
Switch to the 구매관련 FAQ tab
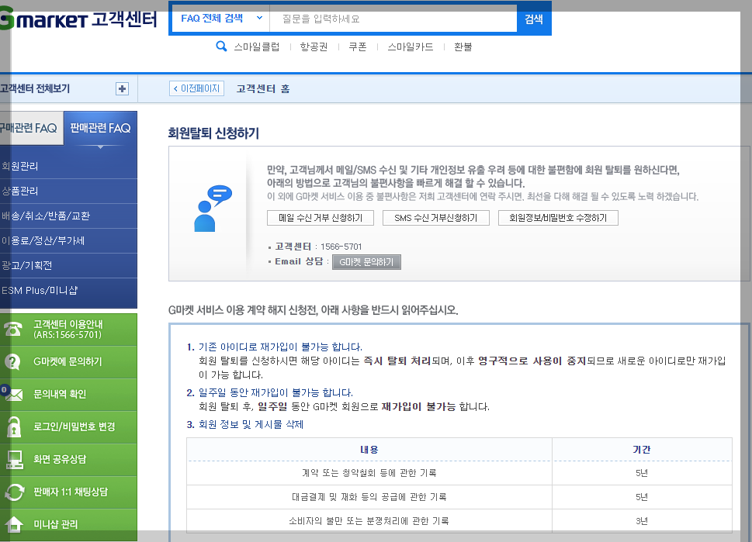32,128
